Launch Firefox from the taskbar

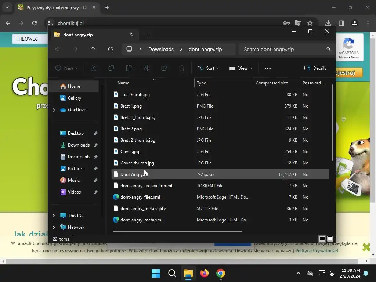coord(204,273)
